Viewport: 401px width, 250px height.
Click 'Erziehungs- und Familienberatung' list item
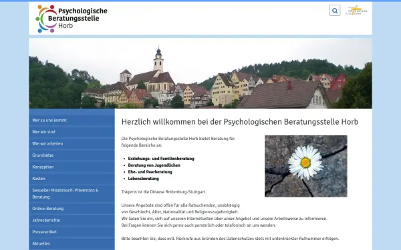(161, 159)
